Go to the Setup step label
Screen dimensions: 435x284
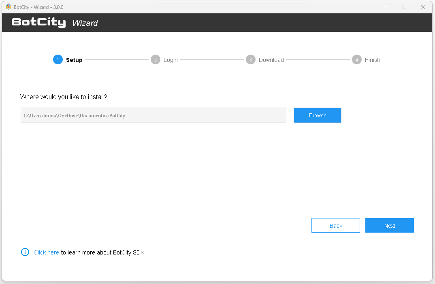[74, 60]
